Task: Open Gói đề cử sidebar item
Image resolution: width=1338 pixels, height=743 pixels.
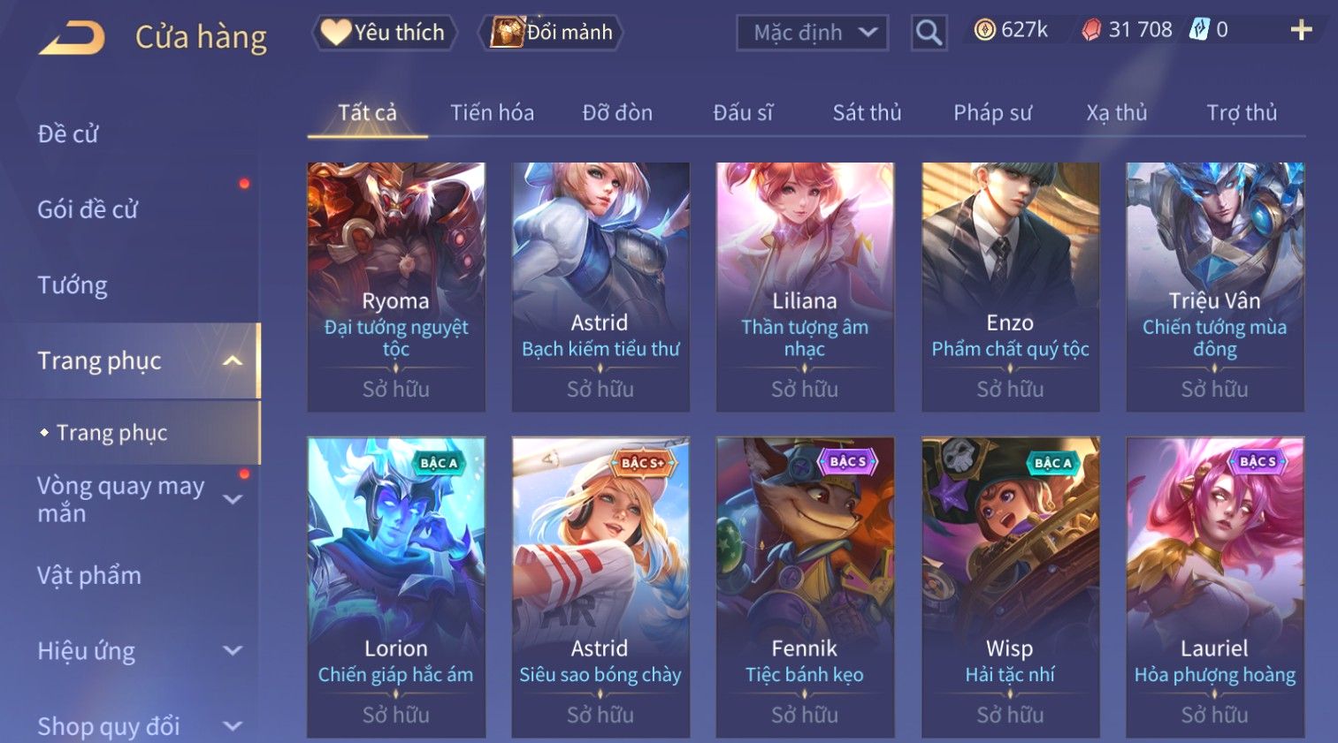Action: click(88, 209)
